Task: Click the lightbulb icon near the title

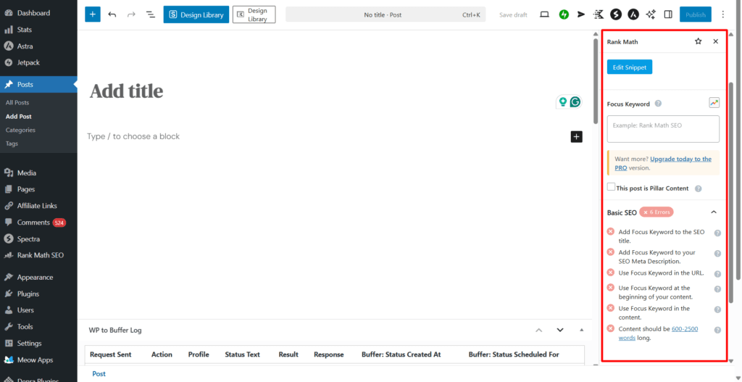Action: 562,101
